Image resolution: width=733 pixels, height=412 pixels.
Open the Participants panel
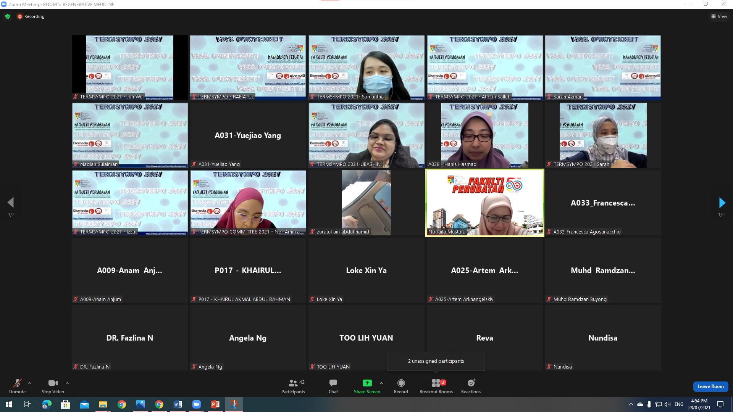pyautogui.click(x=293, y=386)
